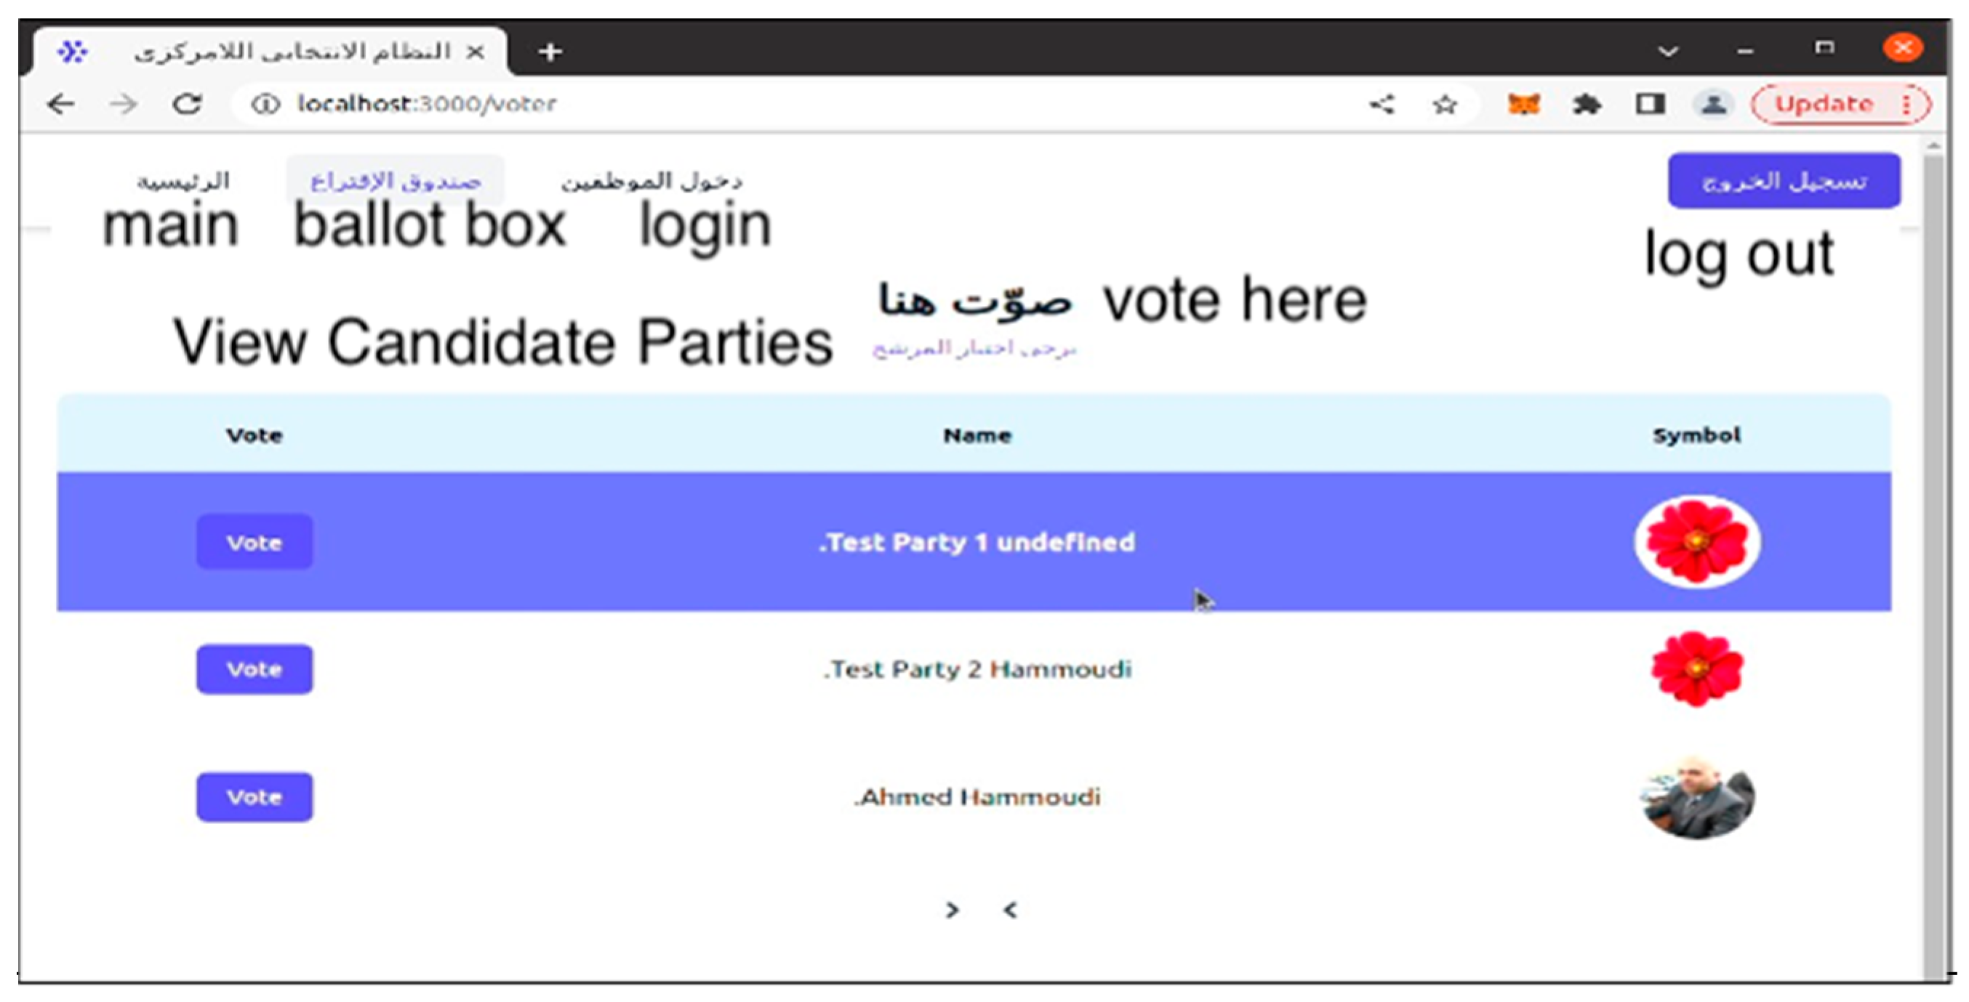Click the Update browser button
The width and height of the screenshot is (1969, 1002).
click(x=1823, y=104)
